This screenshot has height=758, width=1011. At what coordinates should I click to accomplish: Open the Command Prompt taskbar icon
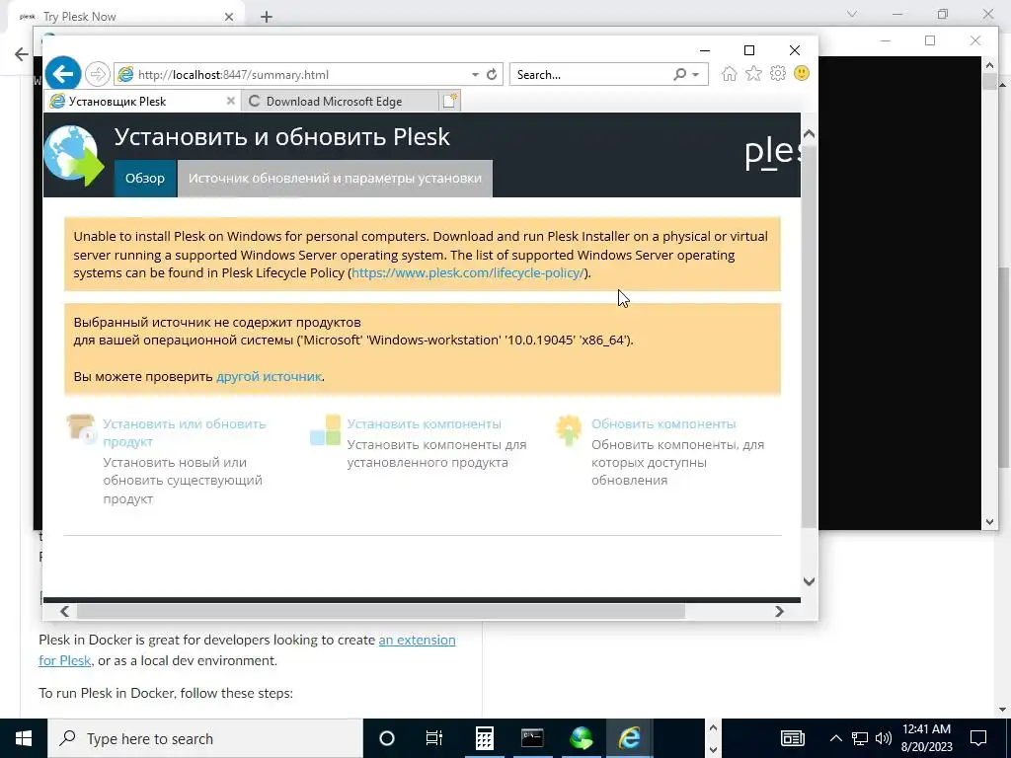point(532,738)
